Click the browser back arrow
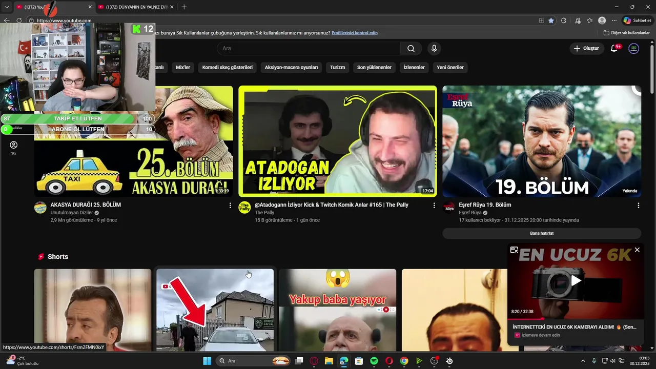The width and height of the screenshot is (656, 369). click(x=7, y=20)
